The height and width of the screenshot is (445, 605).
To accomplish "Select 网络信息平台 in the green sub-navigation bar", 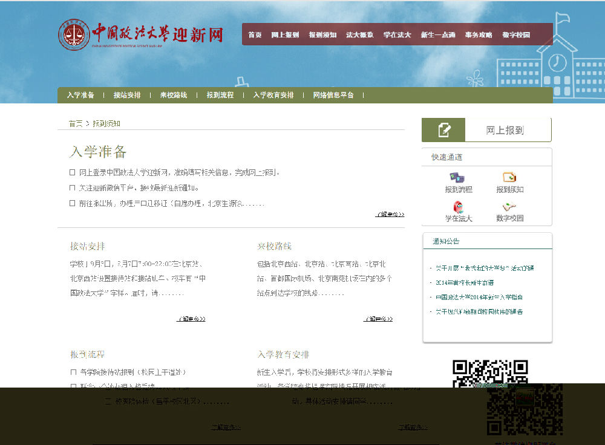I will (333, 95).
